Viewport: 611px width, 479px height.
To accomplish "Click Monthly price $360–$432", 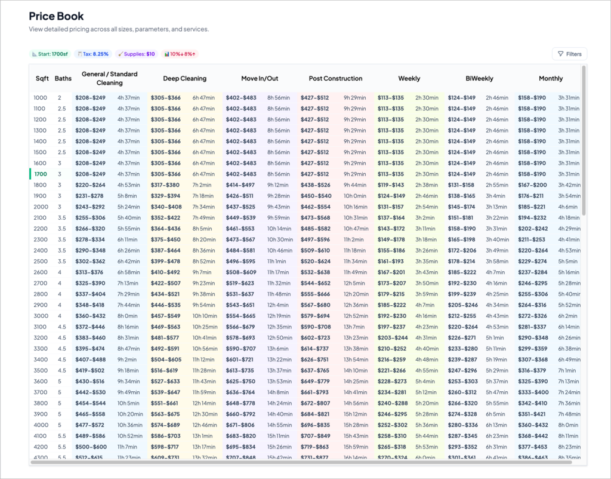I will (x=533, y=425).
